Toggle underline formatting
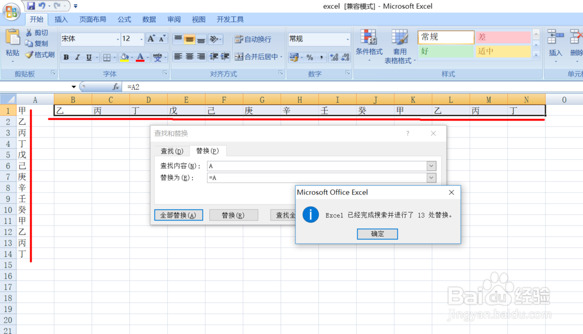 tap(89, 57)
